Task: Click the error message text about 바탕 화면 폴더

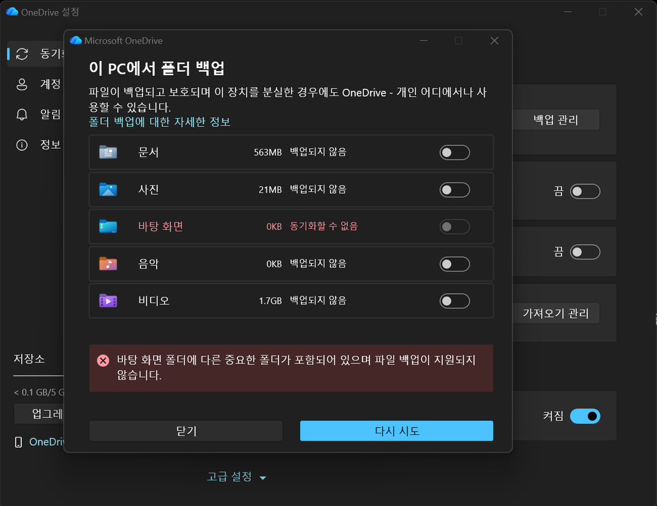Action: click(x=296, y=367)
